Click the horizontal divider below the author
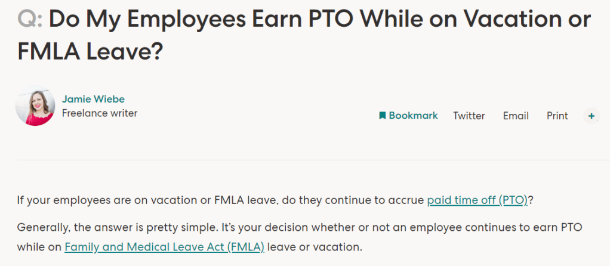The height and width of the screenshot is (266, 610). pos(304,160)
